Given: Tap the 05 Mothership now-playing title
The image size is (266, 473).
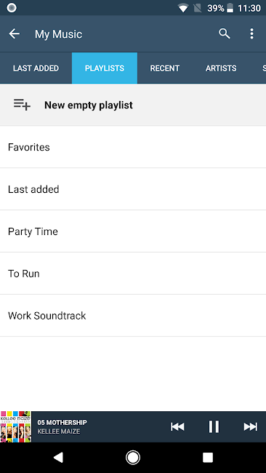Looking at the screenshot, I should point(62,422).
